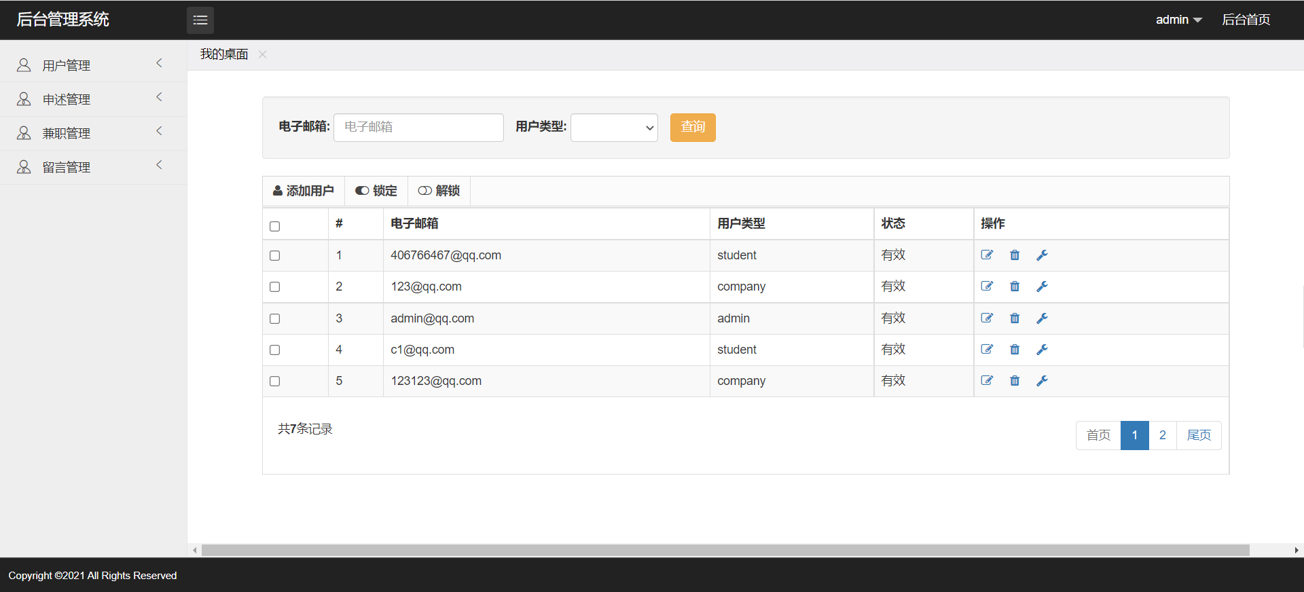
Task: Click wrench icon for c1@qq.com
Action: (x=1042, y=350)
